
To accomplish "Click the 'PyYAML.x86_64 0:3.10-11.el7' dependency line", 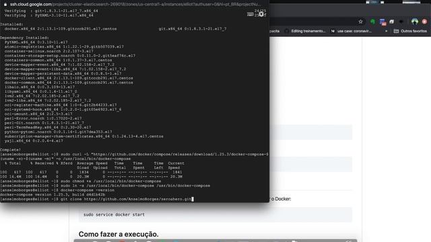I will [36, 42].
